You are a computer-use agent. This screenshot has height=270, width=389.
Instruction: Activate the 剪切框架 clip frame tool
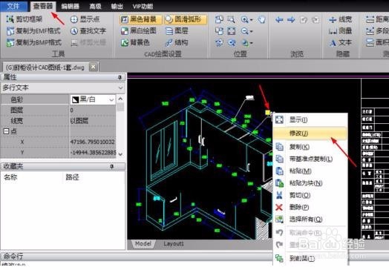tap(24, 19)
